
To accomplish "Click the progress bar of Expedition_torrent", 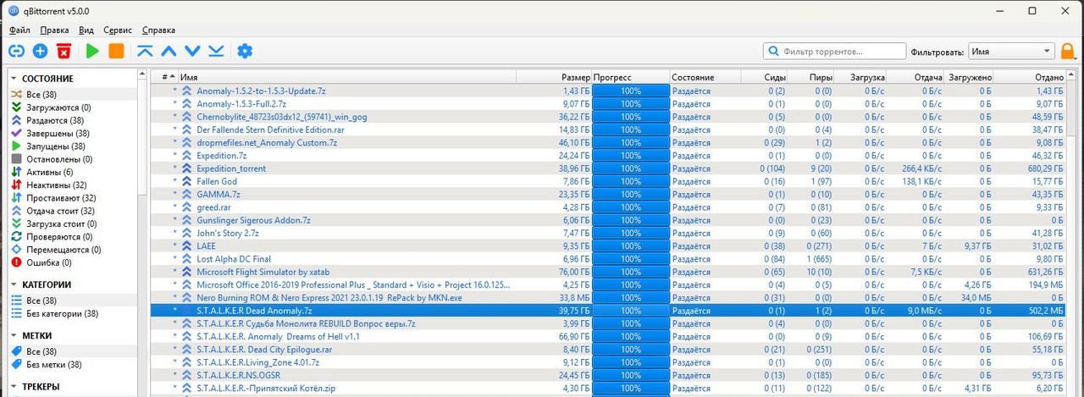I will [631, 168].
